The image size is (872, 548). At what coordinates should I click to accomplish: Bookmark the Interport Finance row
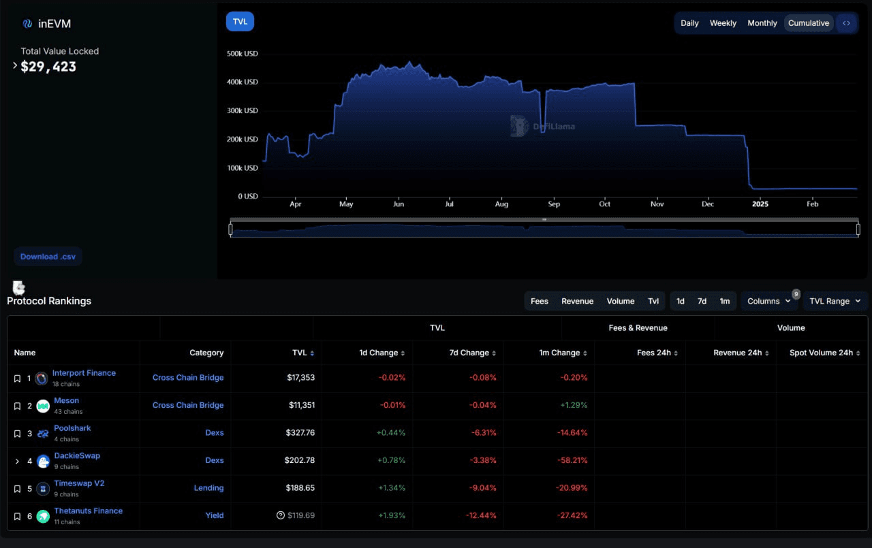coord(18,378)
